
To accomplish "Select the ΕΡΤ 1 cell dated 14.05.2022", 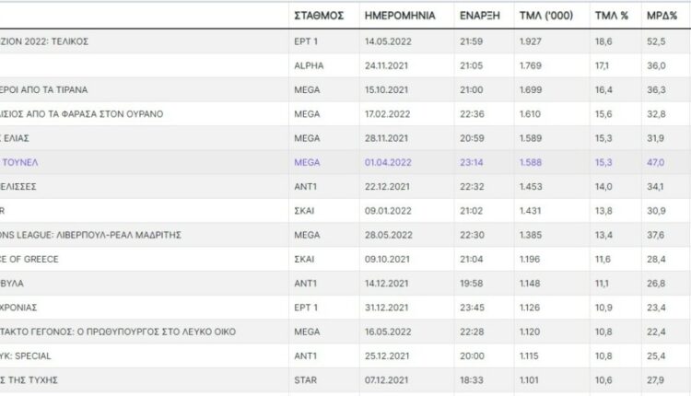I will [305, 41].
